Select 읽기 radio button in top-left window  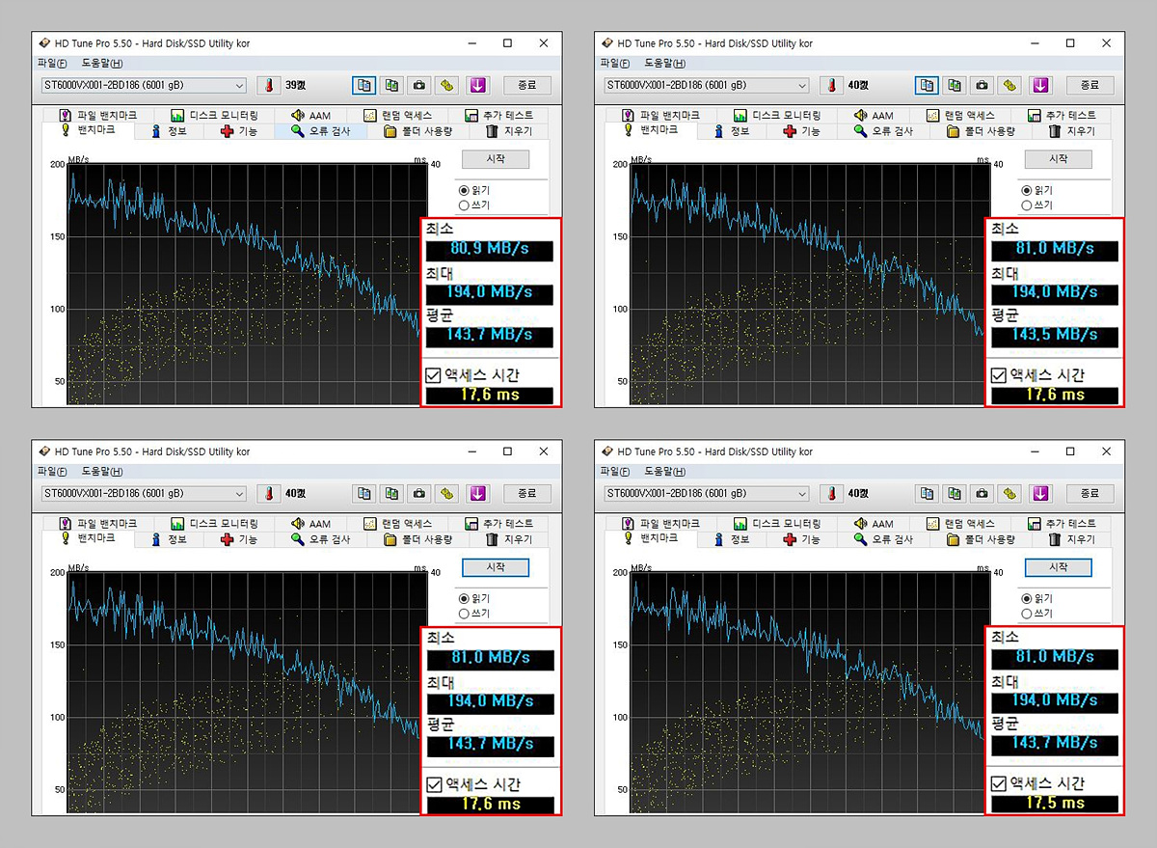click(x=464, y=191)
